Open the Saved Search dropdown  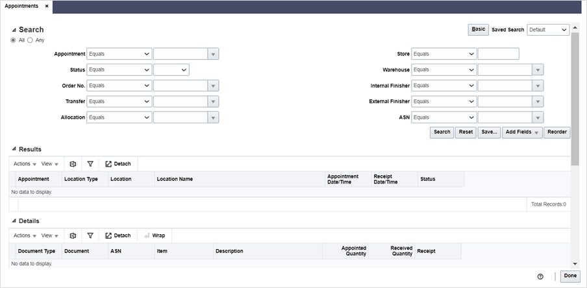point(548,30)
